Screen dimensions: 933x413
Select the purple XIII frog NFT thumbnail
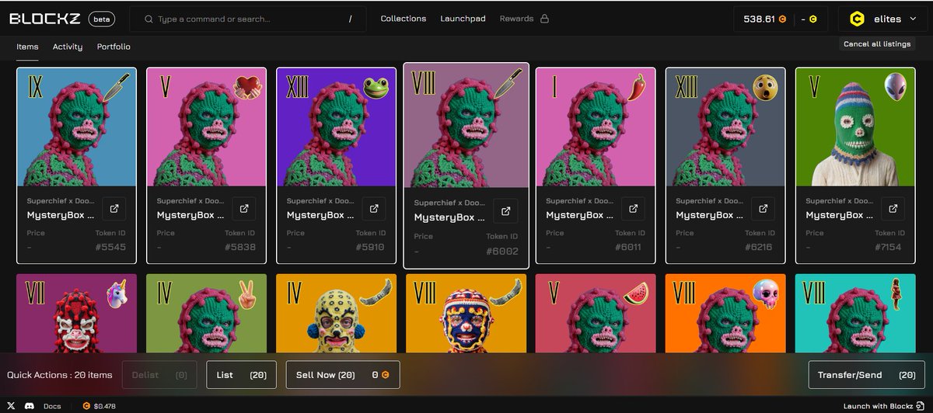[337, 127]
